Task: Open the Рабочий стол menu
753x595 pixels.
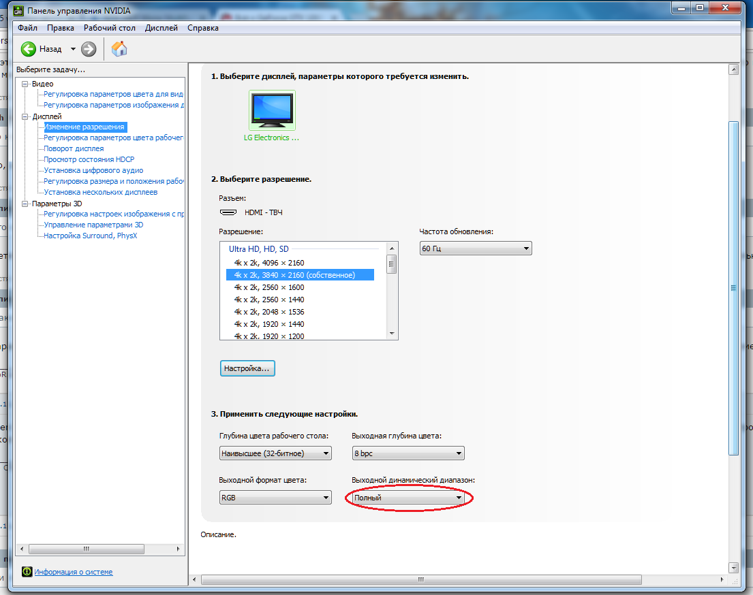Action: (110, 28)
